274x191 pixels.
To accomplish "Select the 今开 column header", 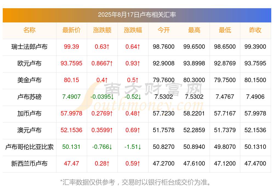I will [x=164, y=30].
